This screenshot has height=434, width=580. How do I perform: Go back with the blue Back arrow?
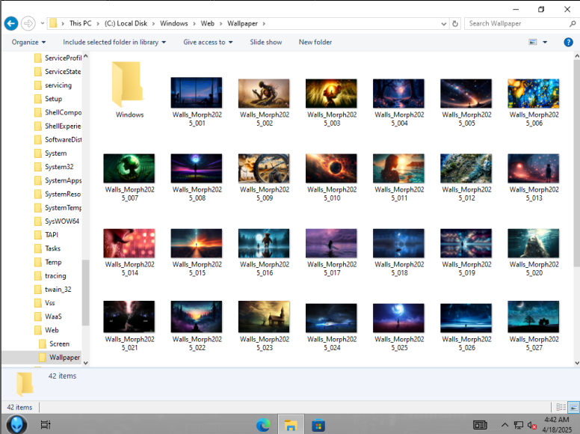pos(11,24)
